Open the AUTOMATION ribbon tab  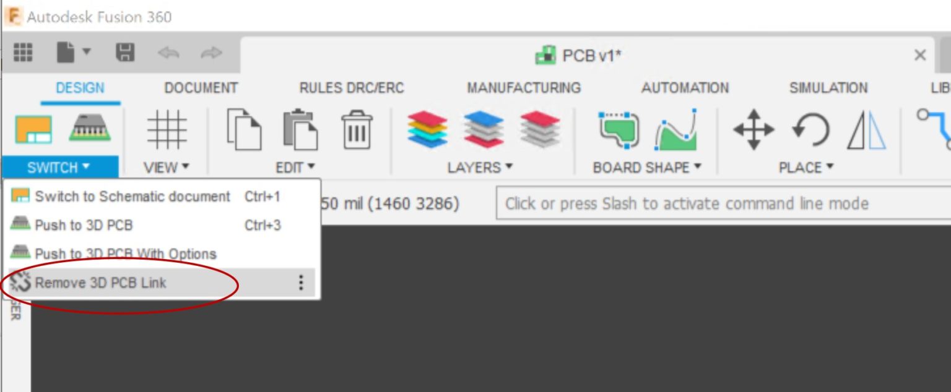coord(684,88)
